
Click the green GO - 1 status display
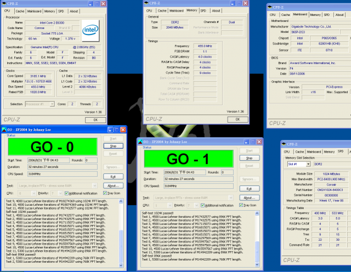pos(189,159)
